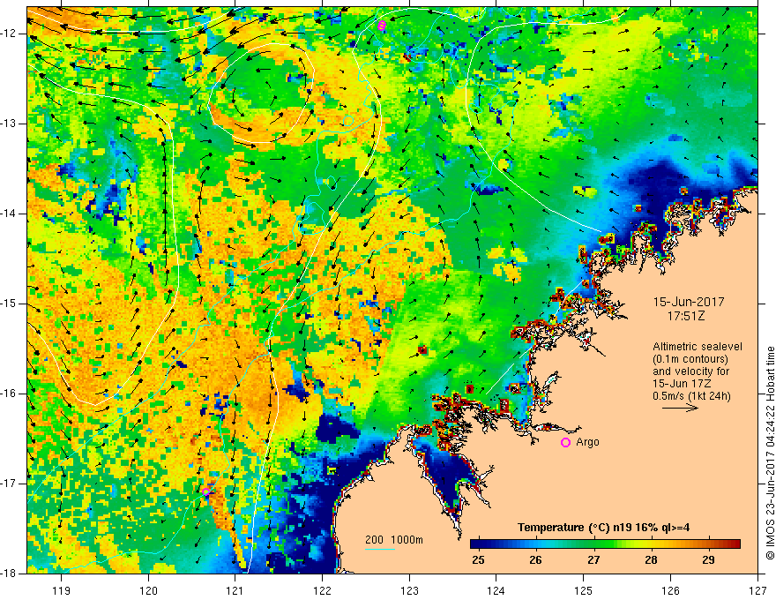Click the colorbar tick label '29'
Viewport: 776px width, 600px height.
(709, 560)
